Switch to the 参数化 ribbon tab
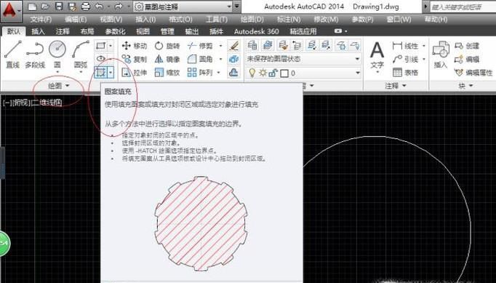The height and width of the screenshot is (283, 496). 115,31
